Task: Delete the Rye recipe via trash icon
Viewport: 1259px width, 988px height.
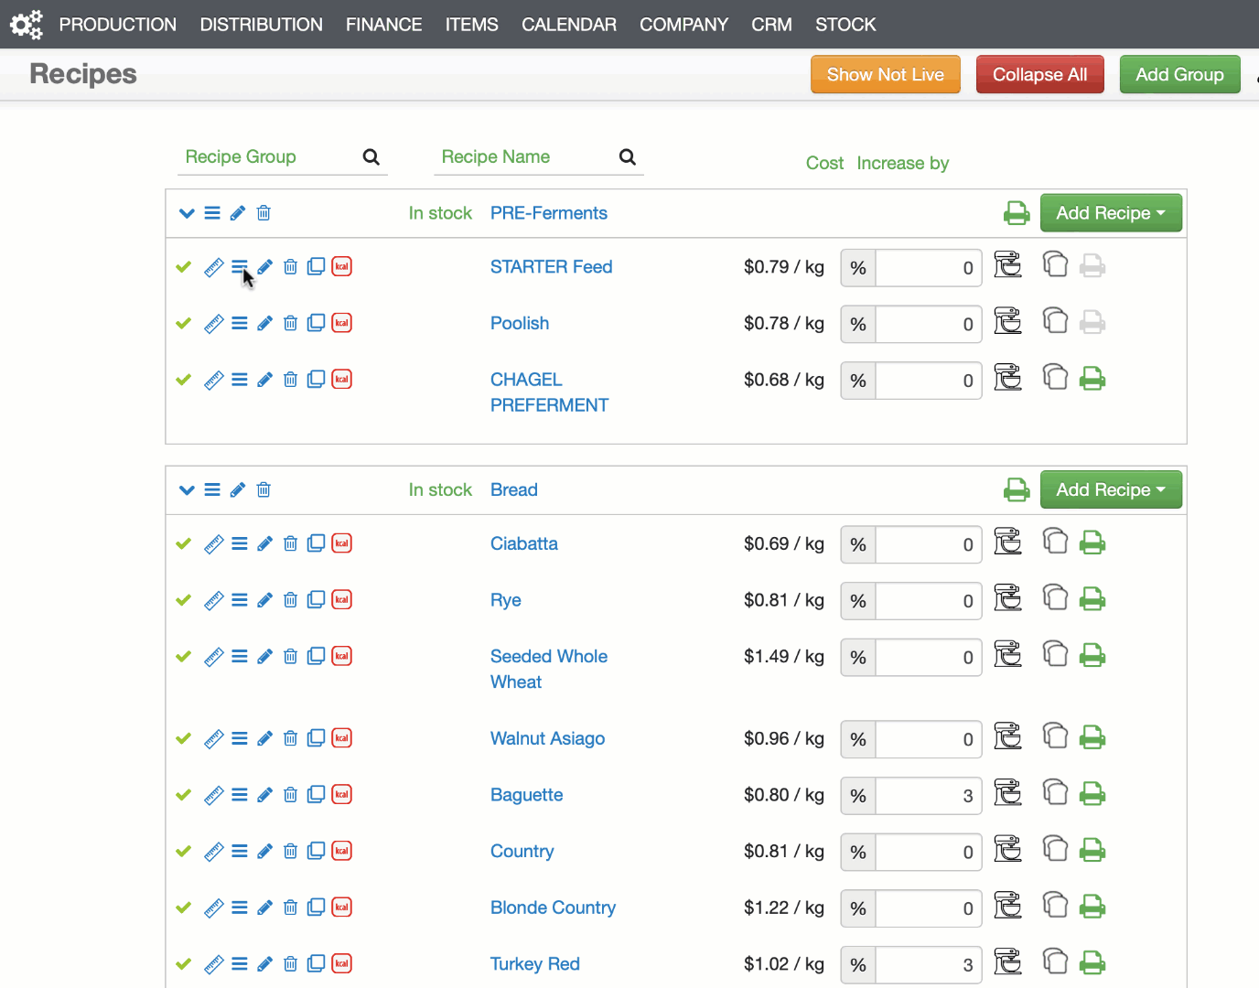Action: tap(290, 600)
